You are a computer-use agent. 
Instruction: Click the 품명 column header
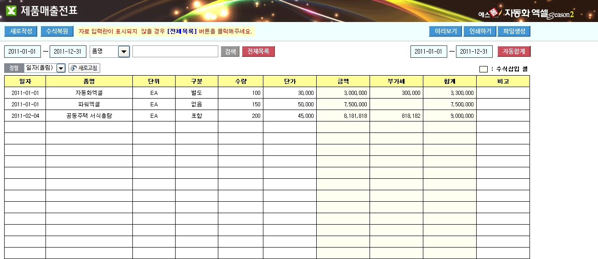(x=89, y=81)
